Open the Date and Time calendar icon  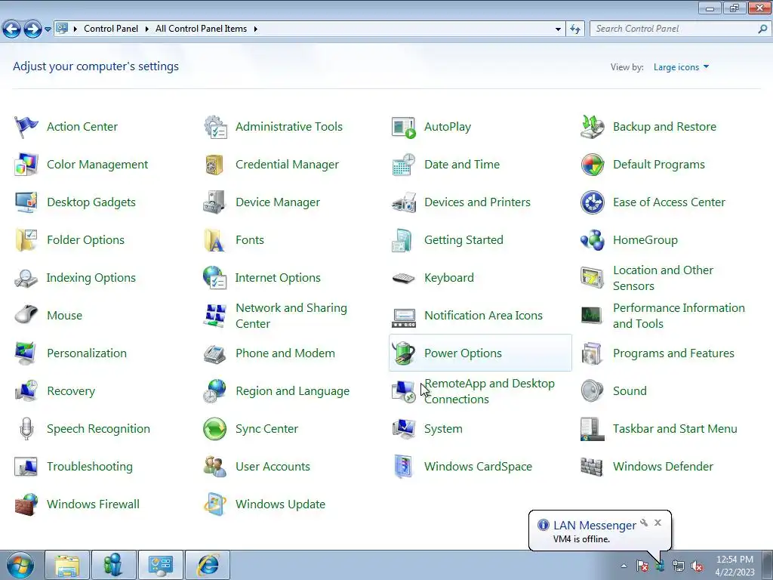pos(404,164)
